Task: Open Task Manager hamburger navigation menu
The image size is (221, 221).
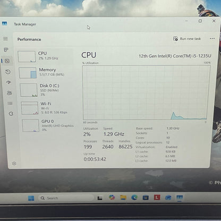Action: tap(5, 39)
